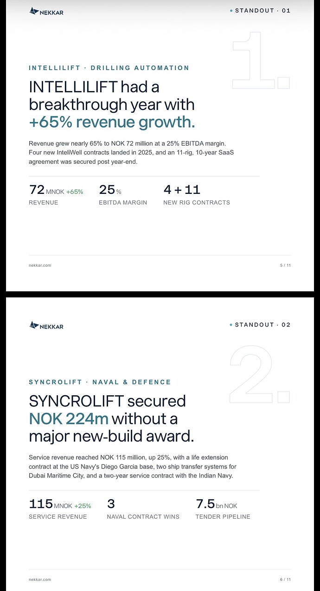Click the Nekkar logo on slide 6
The image size is (320, 591).
[46, 326]
